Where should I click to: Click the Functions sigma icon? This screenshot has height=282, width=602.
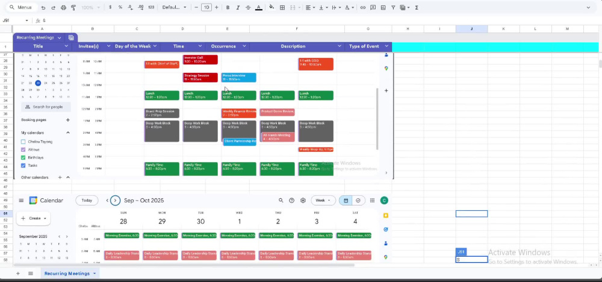pos(417,7)
